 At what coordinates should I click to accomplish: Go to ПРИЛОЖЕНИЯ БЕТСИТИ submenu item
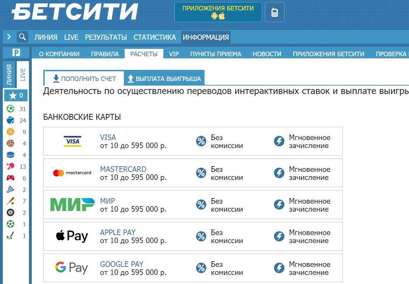329,54
